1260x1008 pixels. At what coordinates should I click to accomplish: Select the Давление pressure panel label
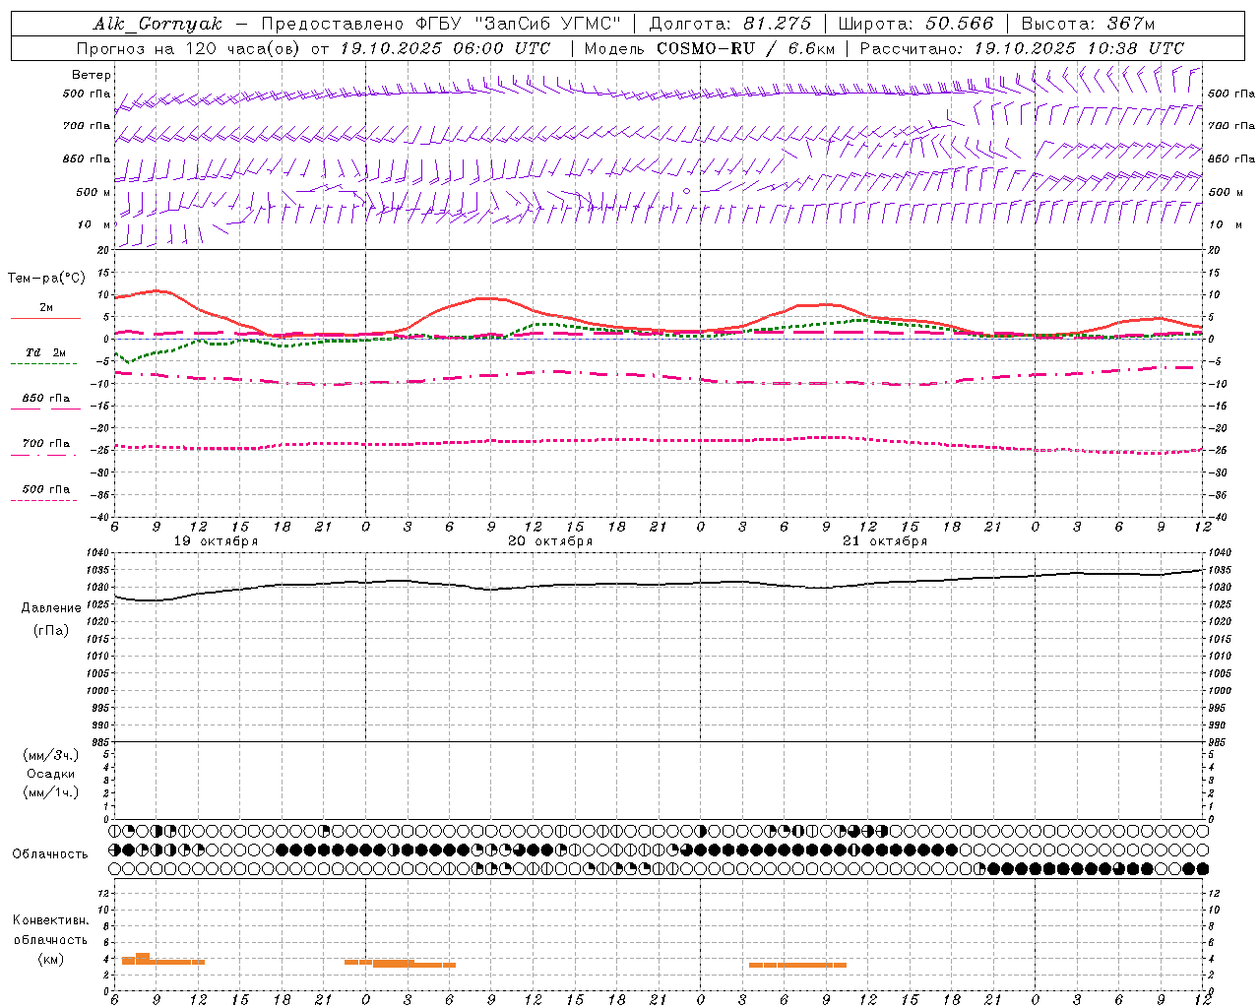coord(51,608)
